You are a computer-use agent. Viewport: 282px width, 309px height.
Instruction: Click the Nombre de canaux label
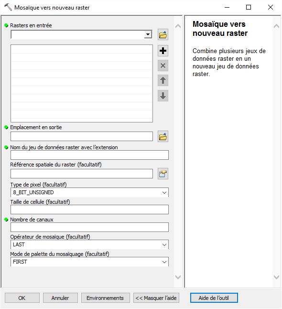(x=32, y=220)
